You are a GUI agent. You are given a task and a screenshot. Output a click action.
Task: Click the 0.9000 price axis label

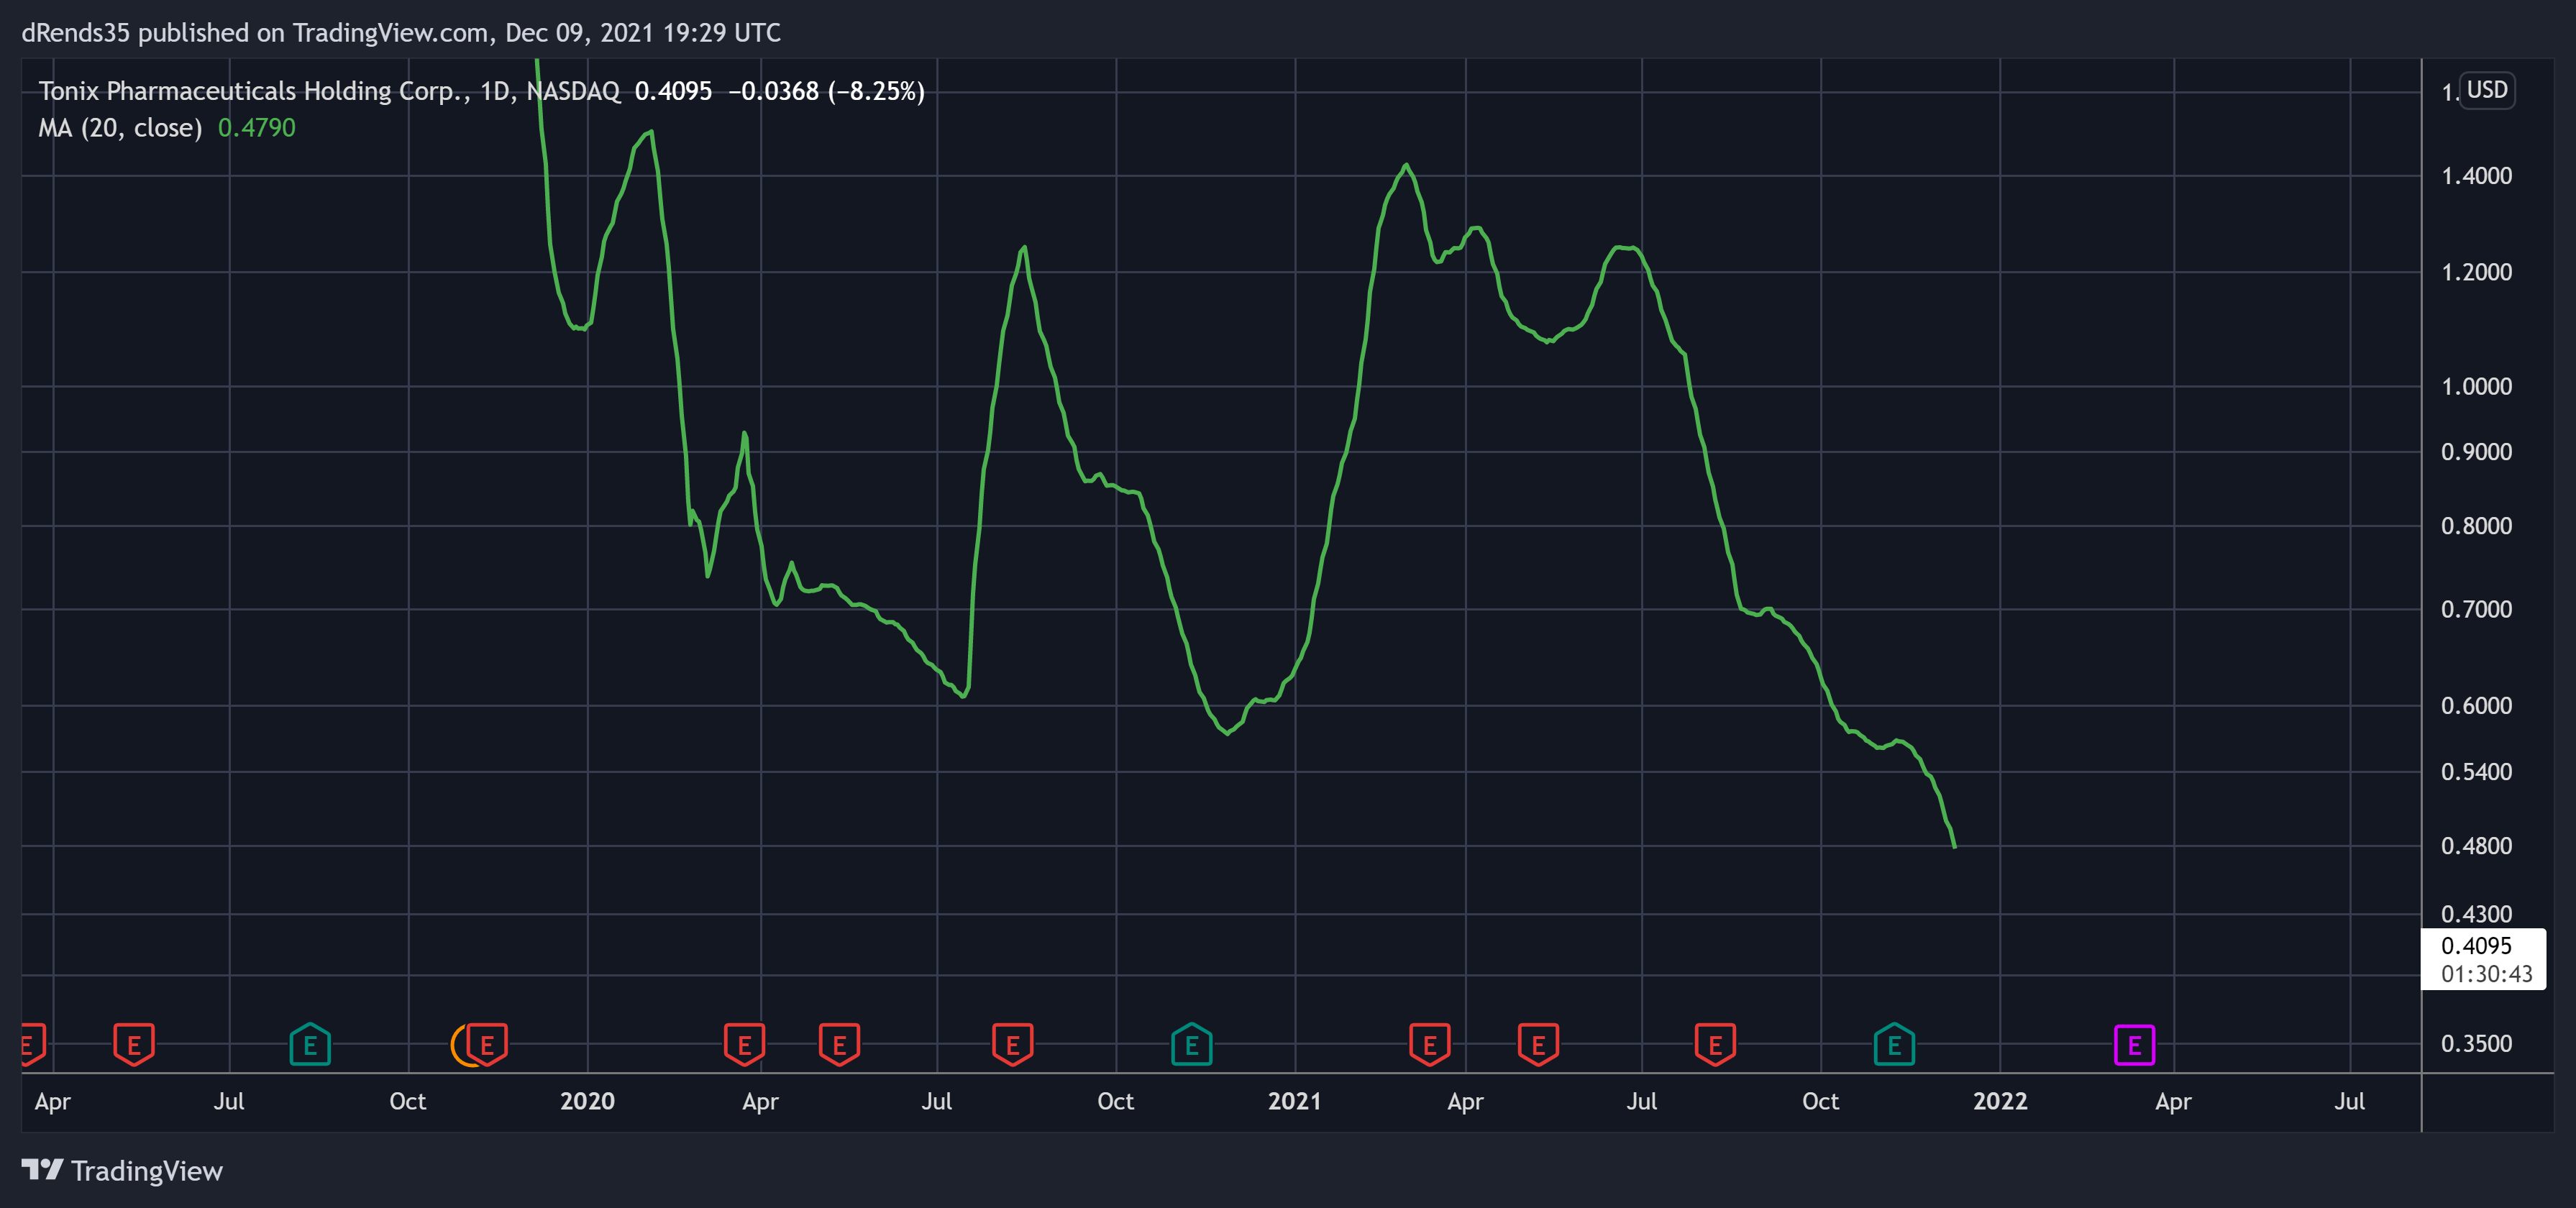(2476, 452)
